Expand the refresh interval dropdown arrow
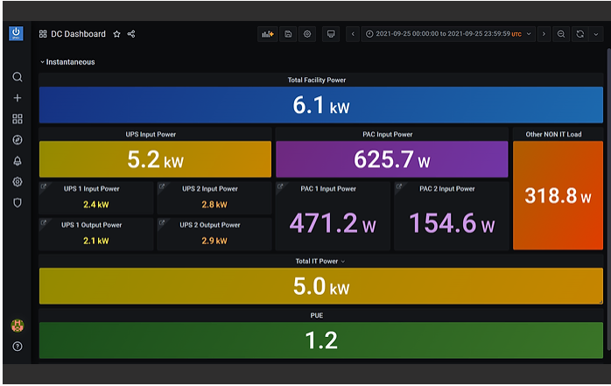This screenshot has width=611, height=386. pyautogui.click(x=596, y=34)
